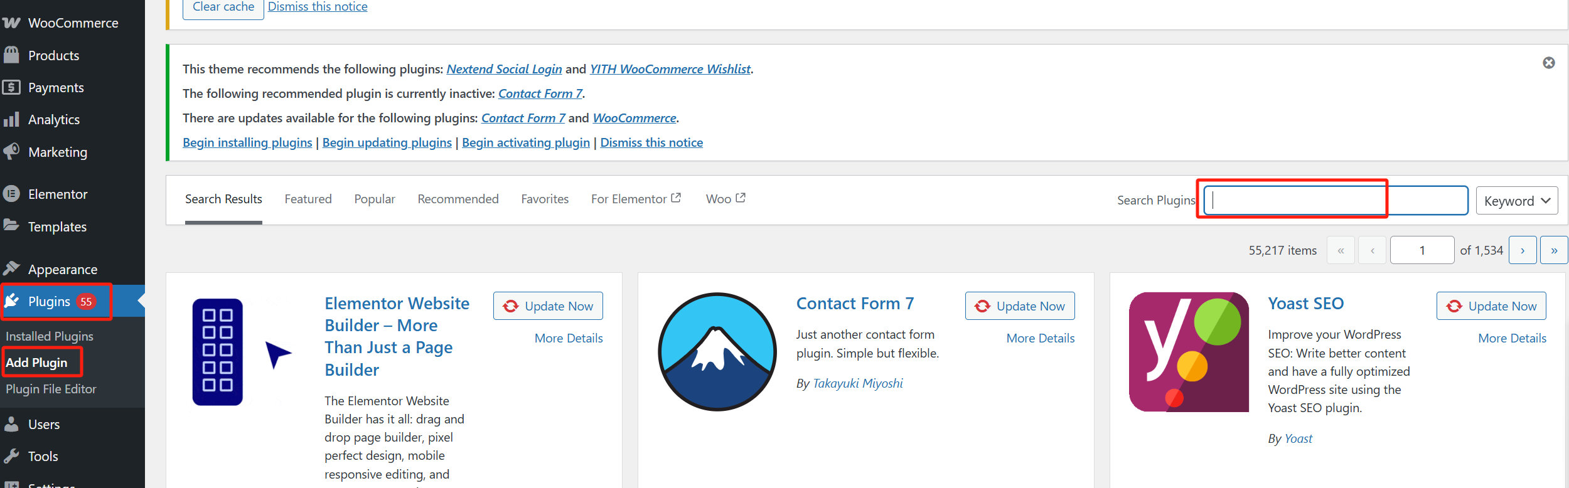The height and width of the screenshot is (488, 1569).
Task: Update Yoast SEO now
Action: click(1491, 306)
